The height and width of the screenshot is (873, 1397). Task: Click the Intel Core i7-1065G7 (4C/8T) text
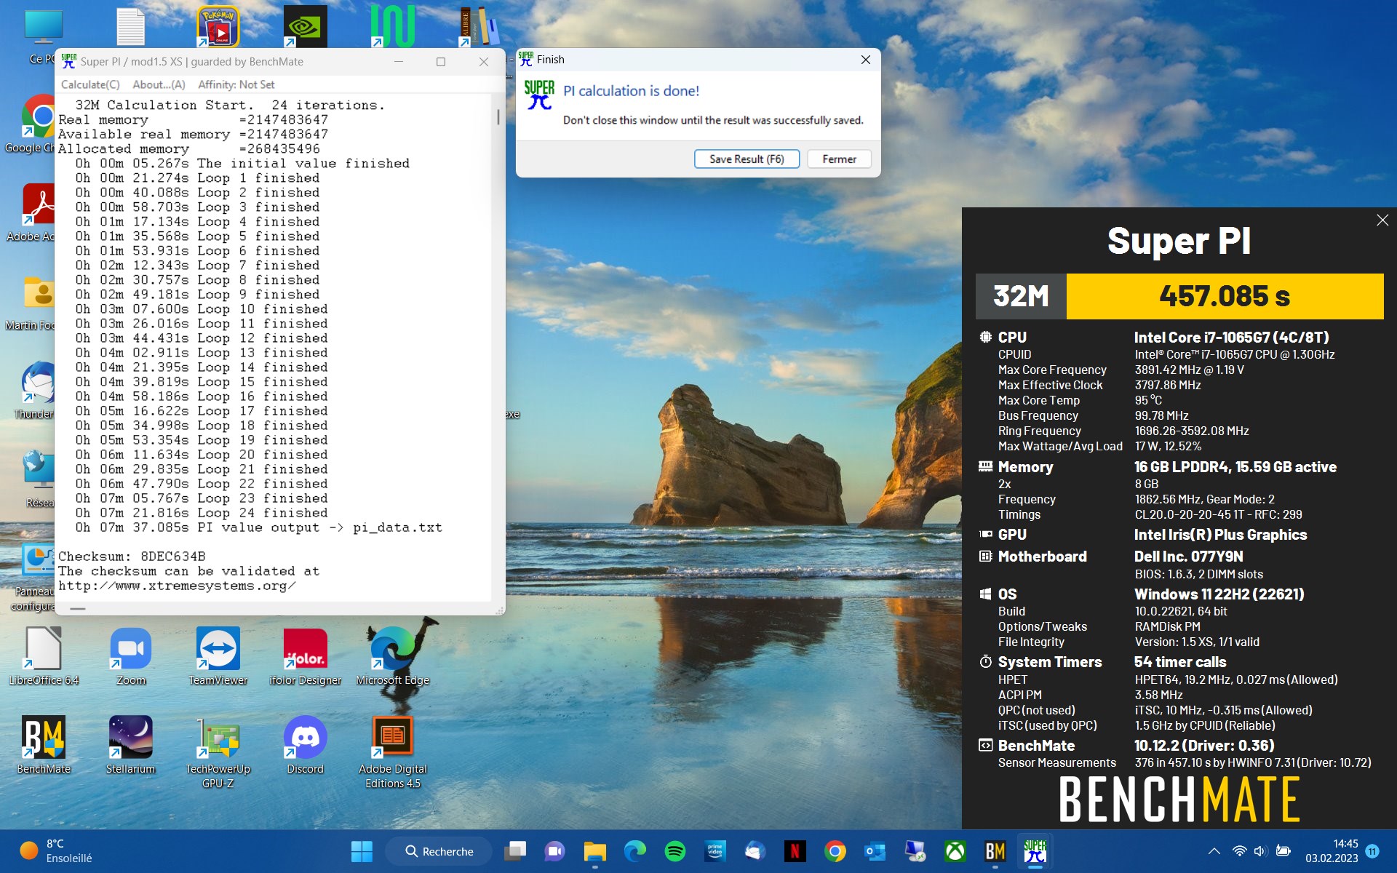click(x=1231, y=338)
